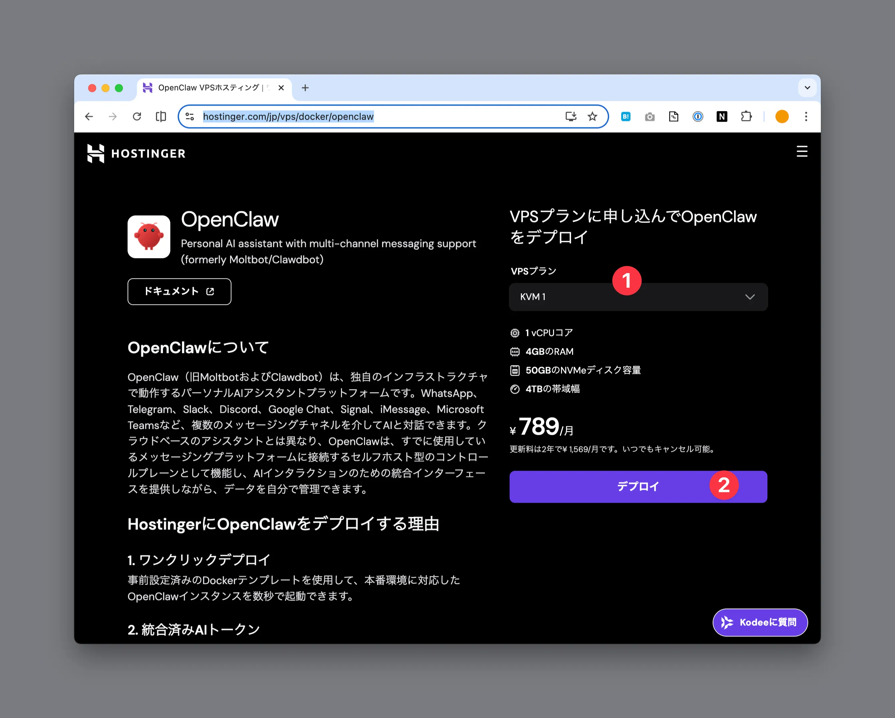Image resolution: width=895 pixels, height=718 pixels.
Task: Click the camera screenshot extension icon
Action: [x=650, y=117]
